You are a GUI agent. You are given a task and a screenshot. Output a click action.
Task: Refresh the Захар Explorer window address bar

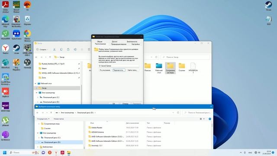coord(156,57)
